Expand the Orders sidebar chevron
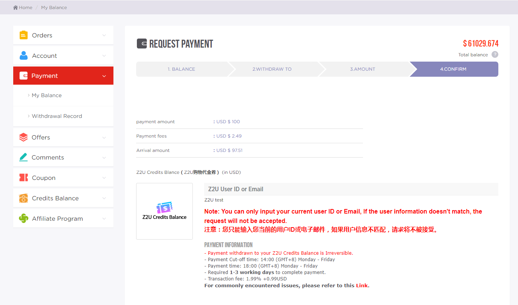 [104, 36]
